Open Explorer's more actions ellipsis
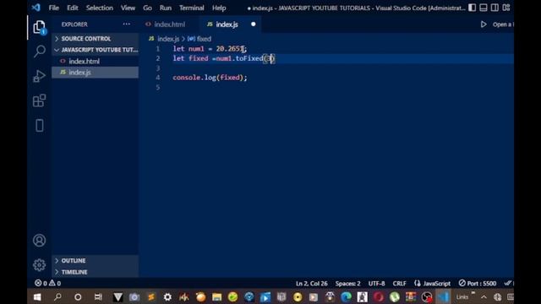Screen dimensions: 541x304 [x=127, y=24]
